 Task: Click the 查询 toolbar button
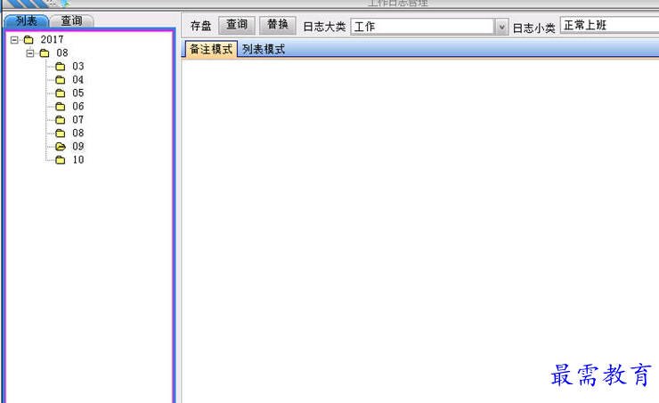(x=237, y=25)
